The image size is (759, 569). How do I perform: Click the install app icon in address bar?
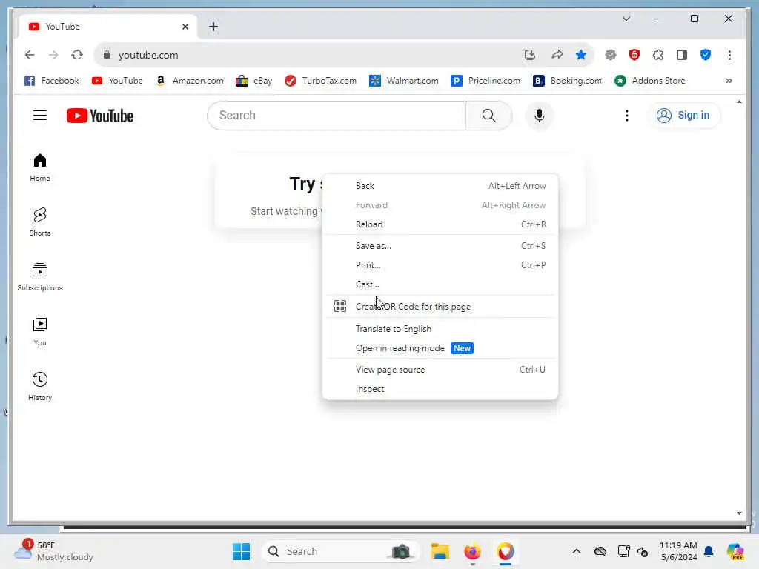pos(529,55)
